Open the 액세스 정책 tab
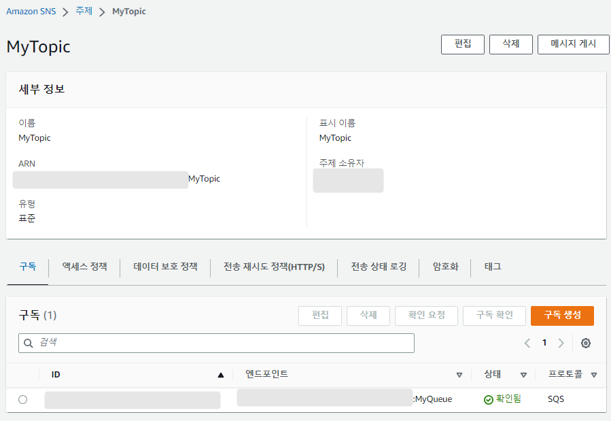The width and height of the screenshot is (611, 421). click(x=84, y=267)
